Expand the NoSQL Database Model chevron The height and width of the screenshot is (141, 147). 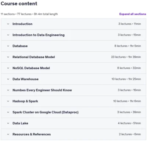[x=8, y=68]
